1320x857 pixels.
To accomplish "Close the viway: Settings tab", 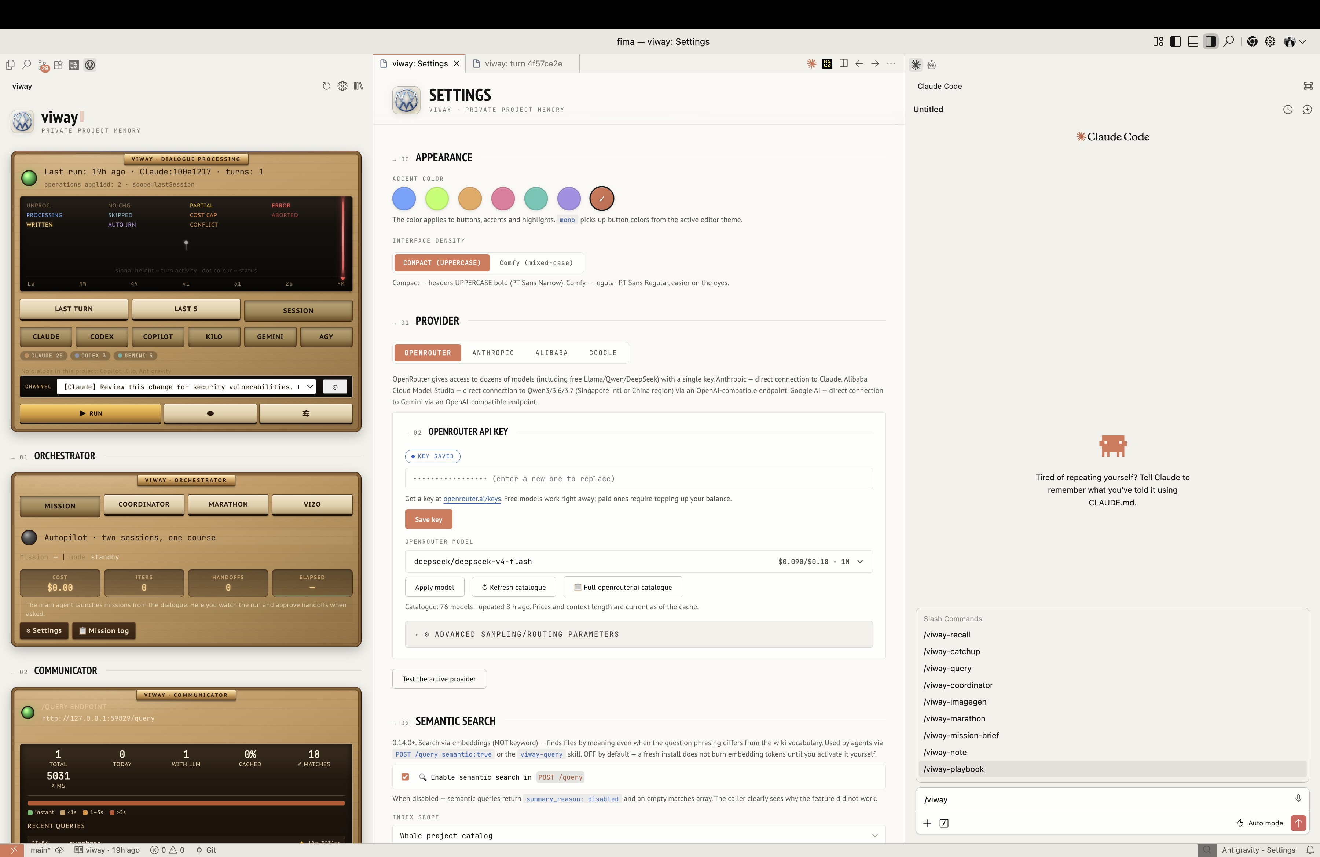I will [456, 64].
